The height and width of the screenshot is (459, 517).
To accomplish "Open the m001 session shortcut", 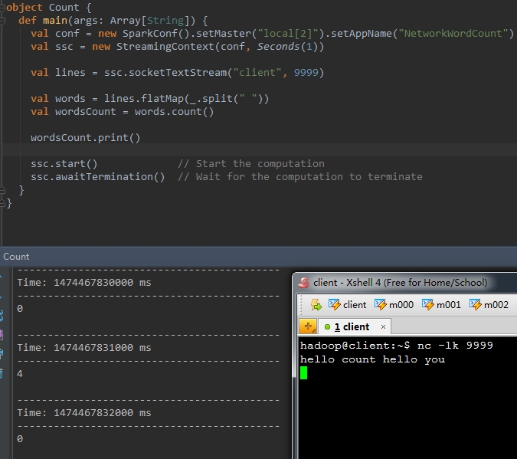I will pos(441,304).
